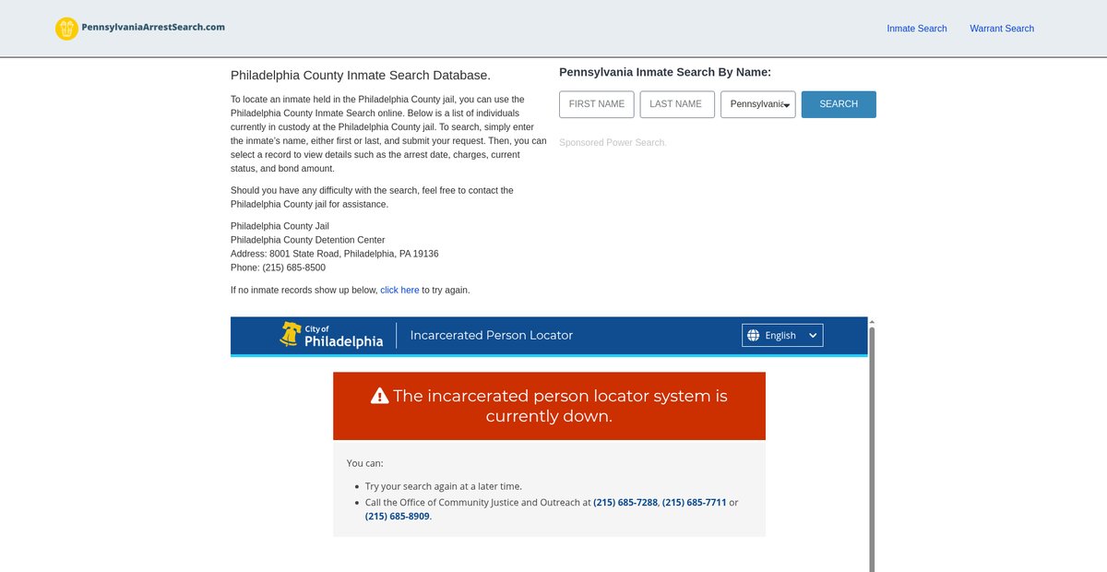
Task: Click the warning triangle in red banner
Action: pyautogui.click(x=380, y=396)
